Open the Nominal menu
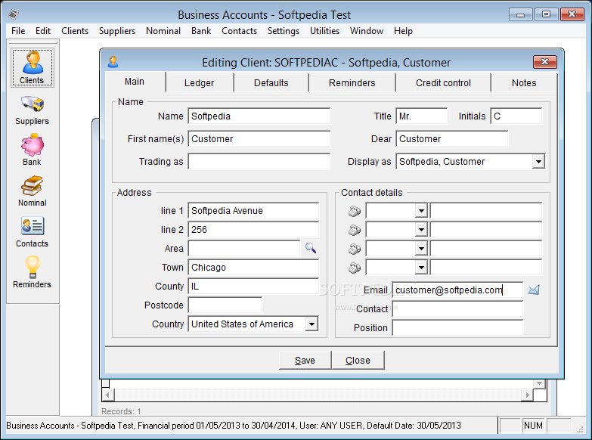 [163, 31]
